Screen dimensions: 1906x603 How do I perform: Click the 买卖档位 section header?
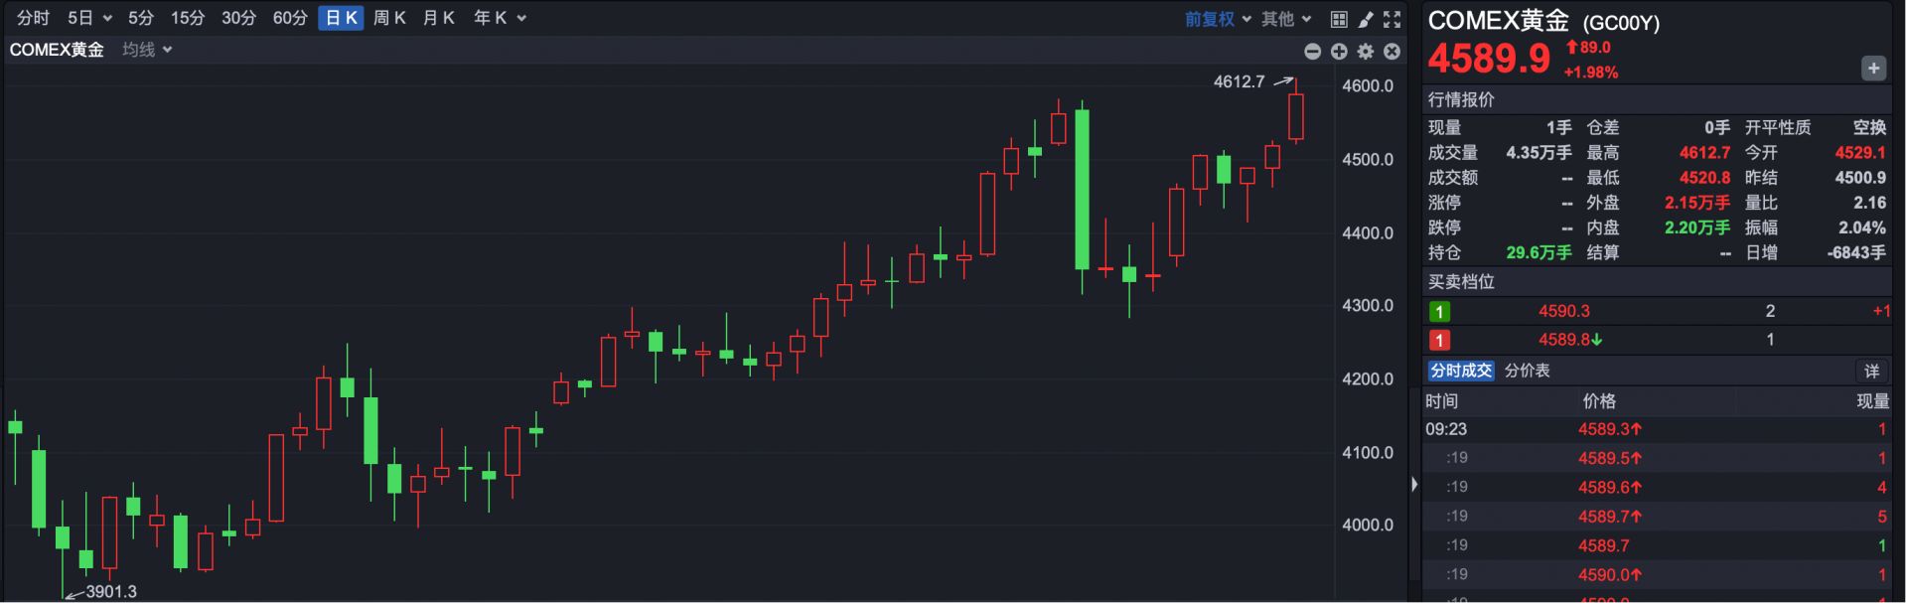[x=1461, y=282]
